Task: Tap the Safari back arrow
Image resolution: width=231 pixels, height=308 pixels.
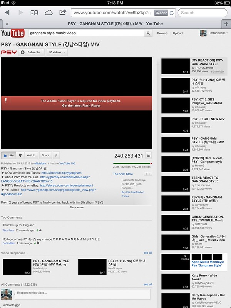Action: click(x=7, y=12)
